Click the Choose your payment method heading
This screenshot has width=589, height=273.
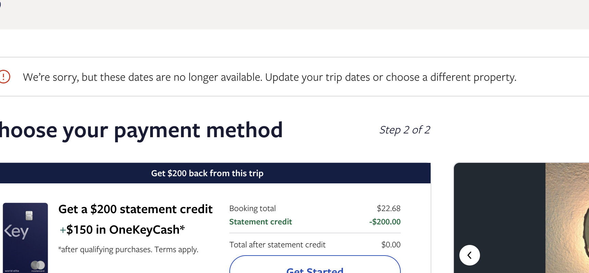click(141, 130)
